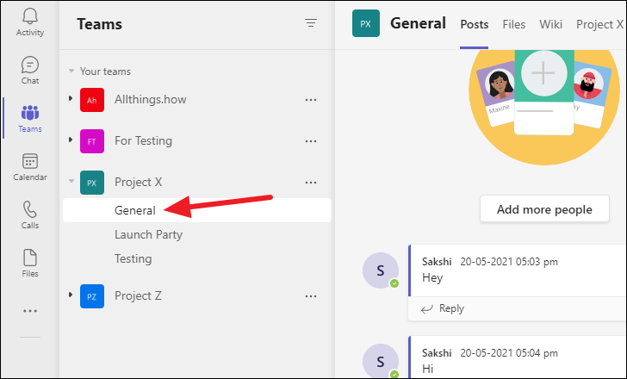
Task: Select the Allthings.how team name
Action: [151, 100]
